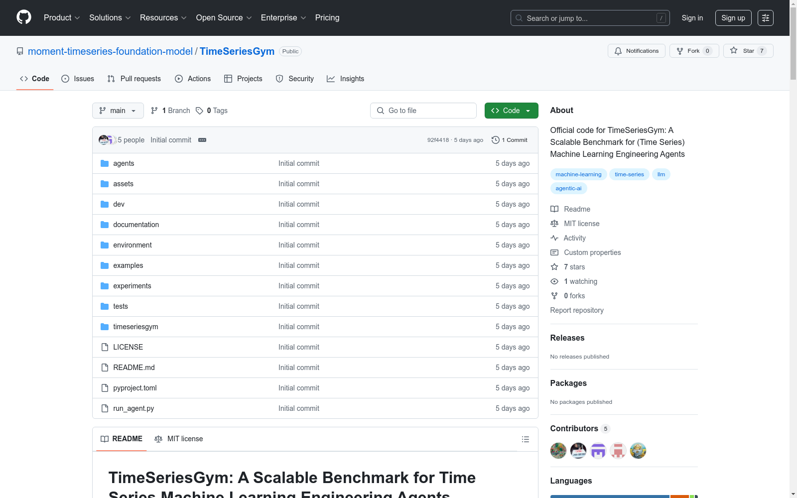Open the README outline list icon
This screenshot has width=797, height=498.
[525, 439]
